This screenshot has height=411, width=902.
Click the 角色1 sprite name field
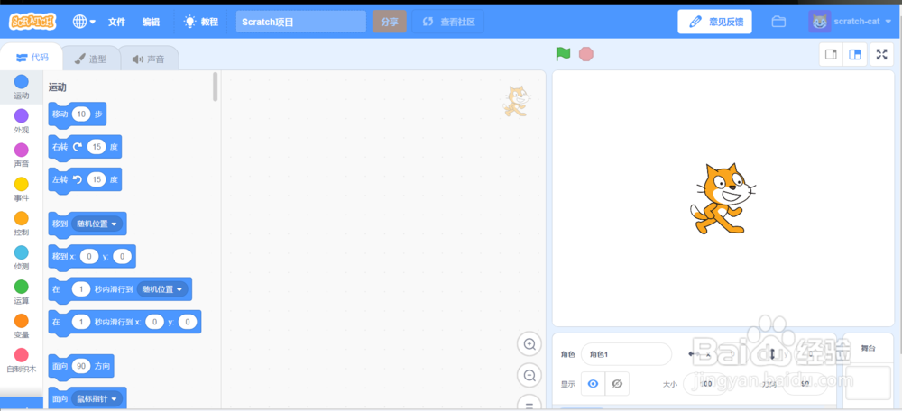[626, 354]
